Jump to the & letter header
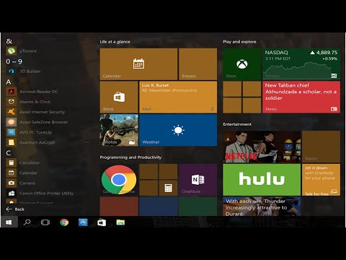This screenshot has width=346, height=260. (9, 41)
